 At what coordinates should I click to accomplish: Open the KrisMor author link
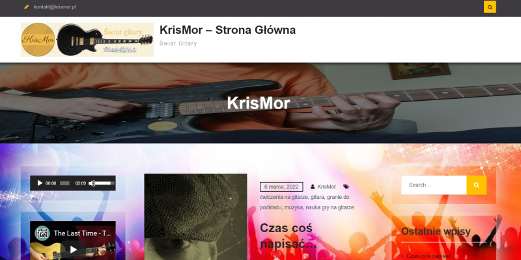(x=327, y=187)
